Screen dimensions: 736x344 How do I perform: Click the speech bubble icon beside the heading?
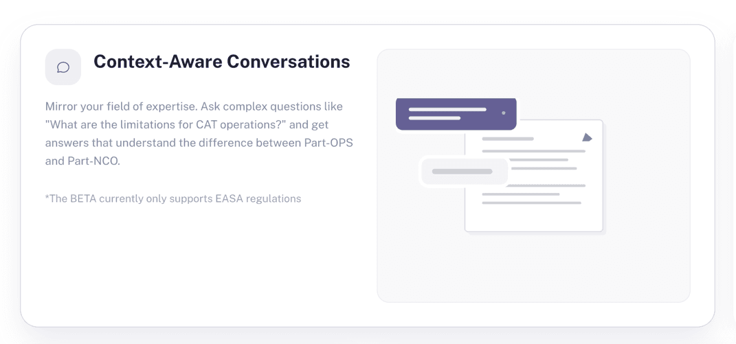pos(63,67)
